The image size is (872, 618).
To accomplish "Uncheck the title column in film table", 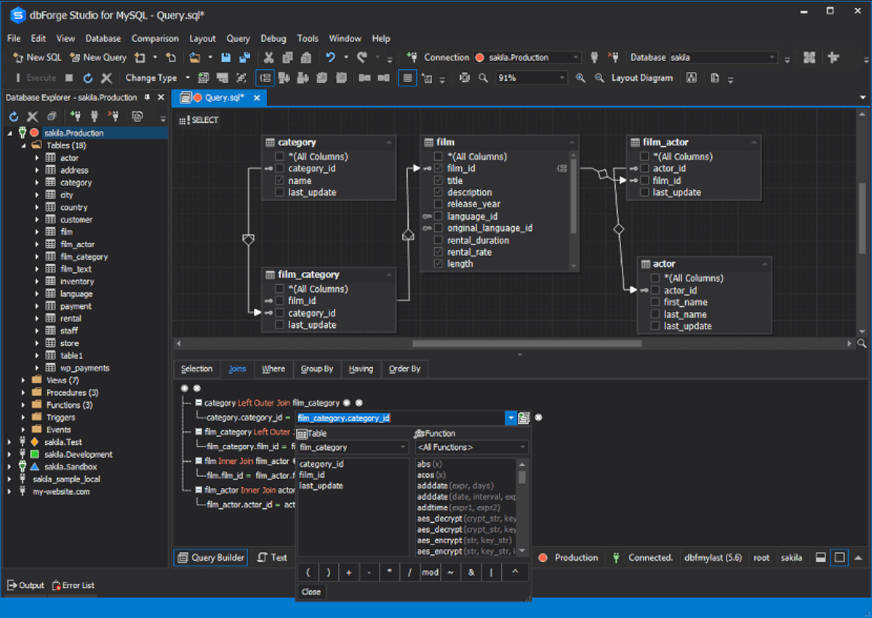I will point(439,180).
